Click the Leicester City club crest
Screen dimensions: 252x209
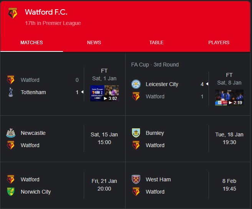[x=136, y=84]
